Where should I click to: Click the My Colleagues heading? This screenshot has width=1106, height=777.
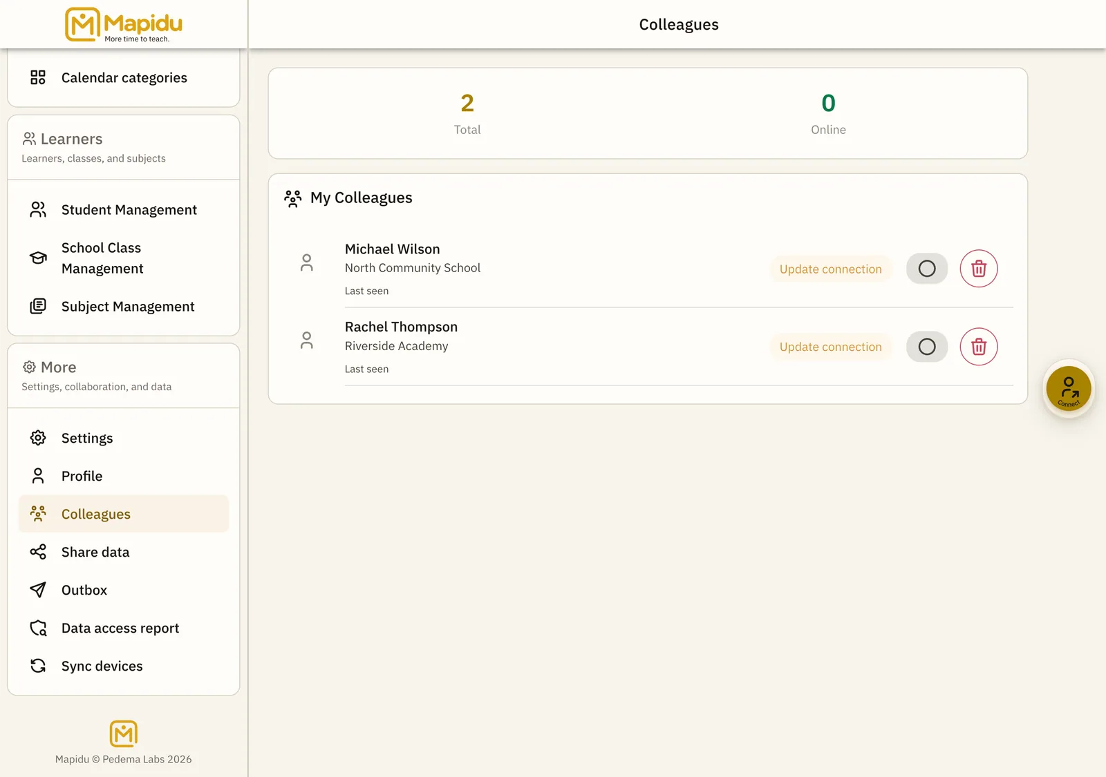click(x=361, y=198)
